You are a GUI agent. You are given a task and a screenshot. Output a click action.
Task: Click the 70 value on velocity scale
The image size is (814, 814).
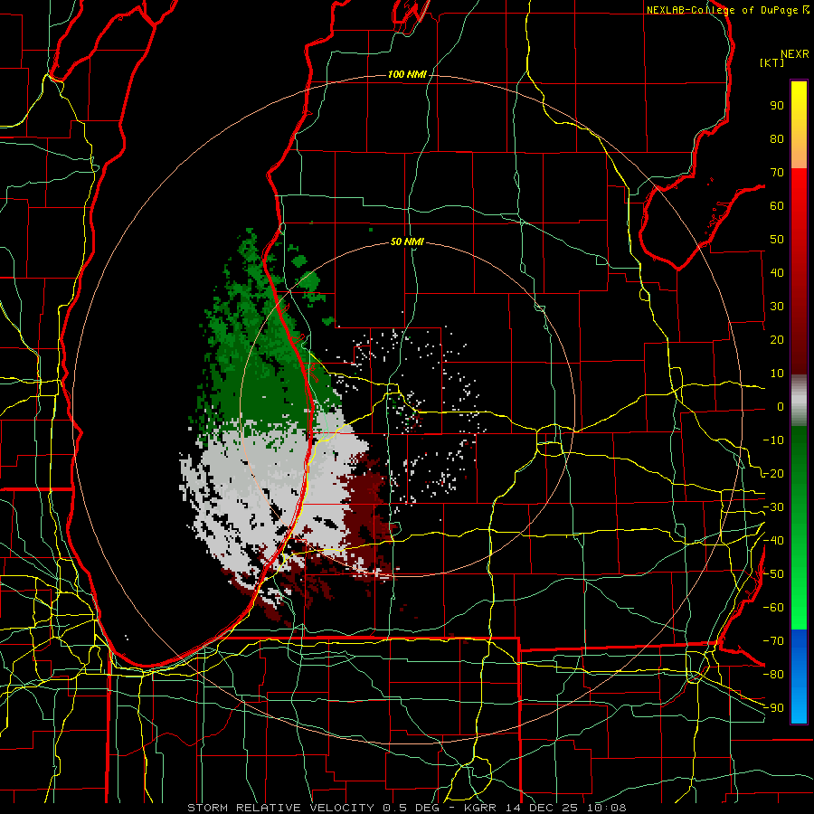[777, 173]
